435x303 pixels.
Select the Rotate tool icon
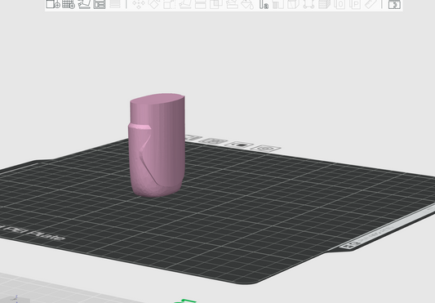tap(153, 4)
